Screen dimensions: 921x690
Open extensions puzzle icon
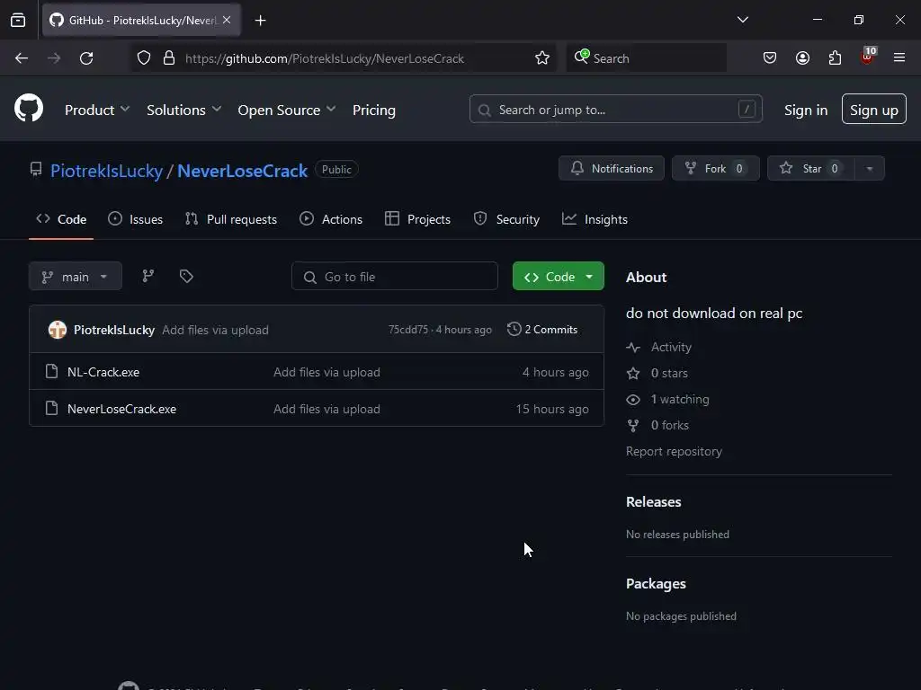pos(835,58)
